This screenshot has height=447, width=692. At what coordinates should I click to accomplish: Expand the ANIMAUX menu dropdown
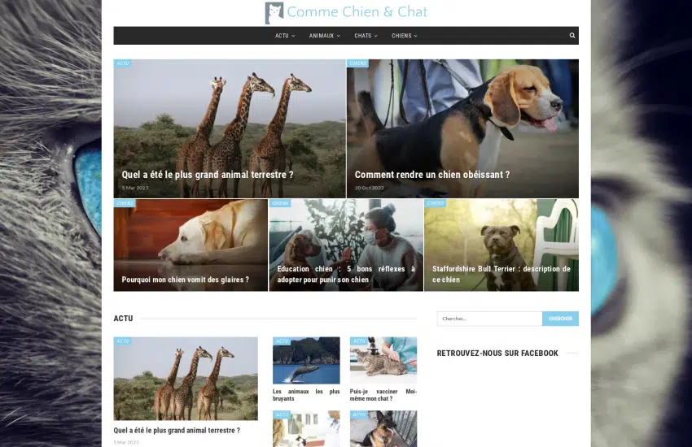click(324, 36)
